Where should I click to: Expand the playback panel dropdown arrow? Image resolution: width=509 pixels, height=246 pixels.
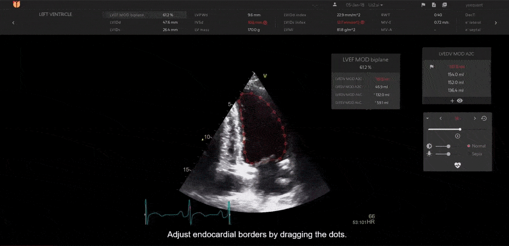pos(427,118)
